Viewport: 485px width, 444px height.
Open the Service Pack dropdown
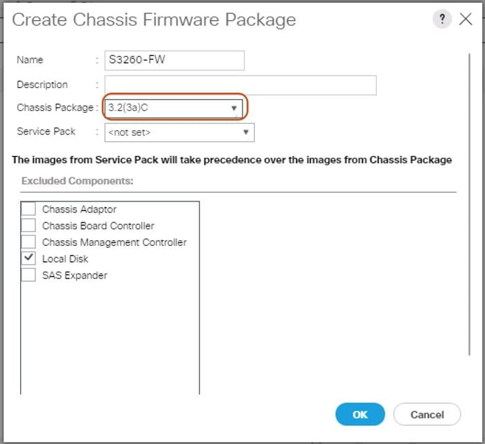(179, 132)
